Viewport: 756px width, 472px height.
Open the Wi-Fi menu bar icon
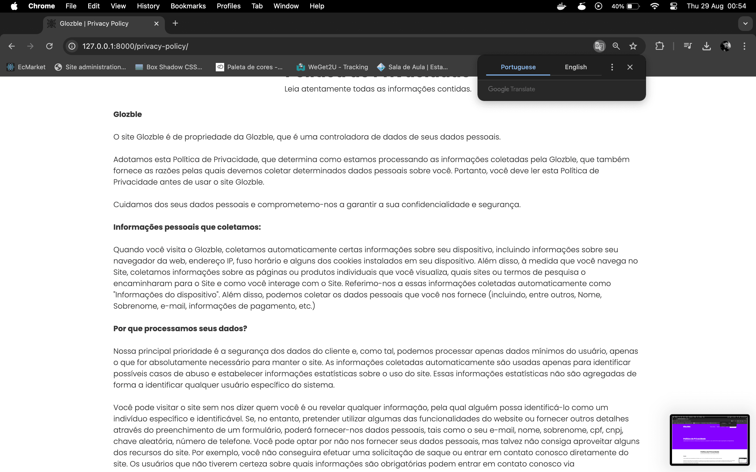tap(654, 6)
